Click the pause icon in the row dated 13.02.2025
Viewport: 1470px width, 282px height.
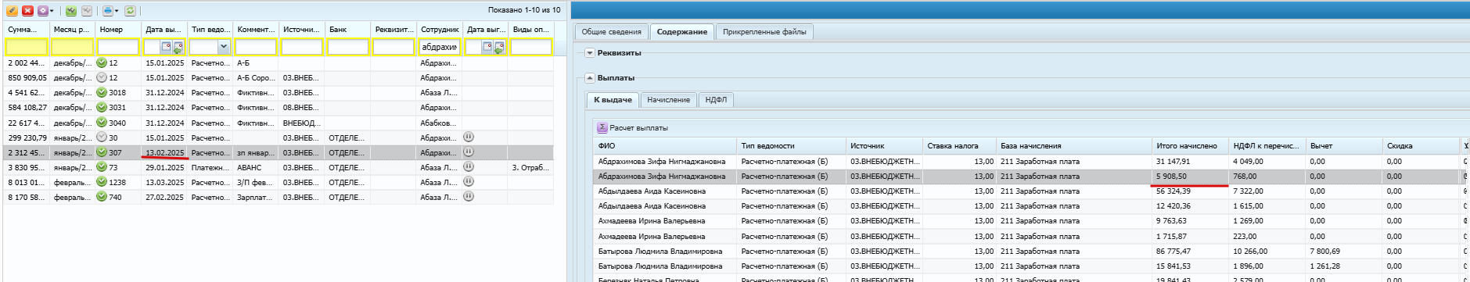(469, 152)
